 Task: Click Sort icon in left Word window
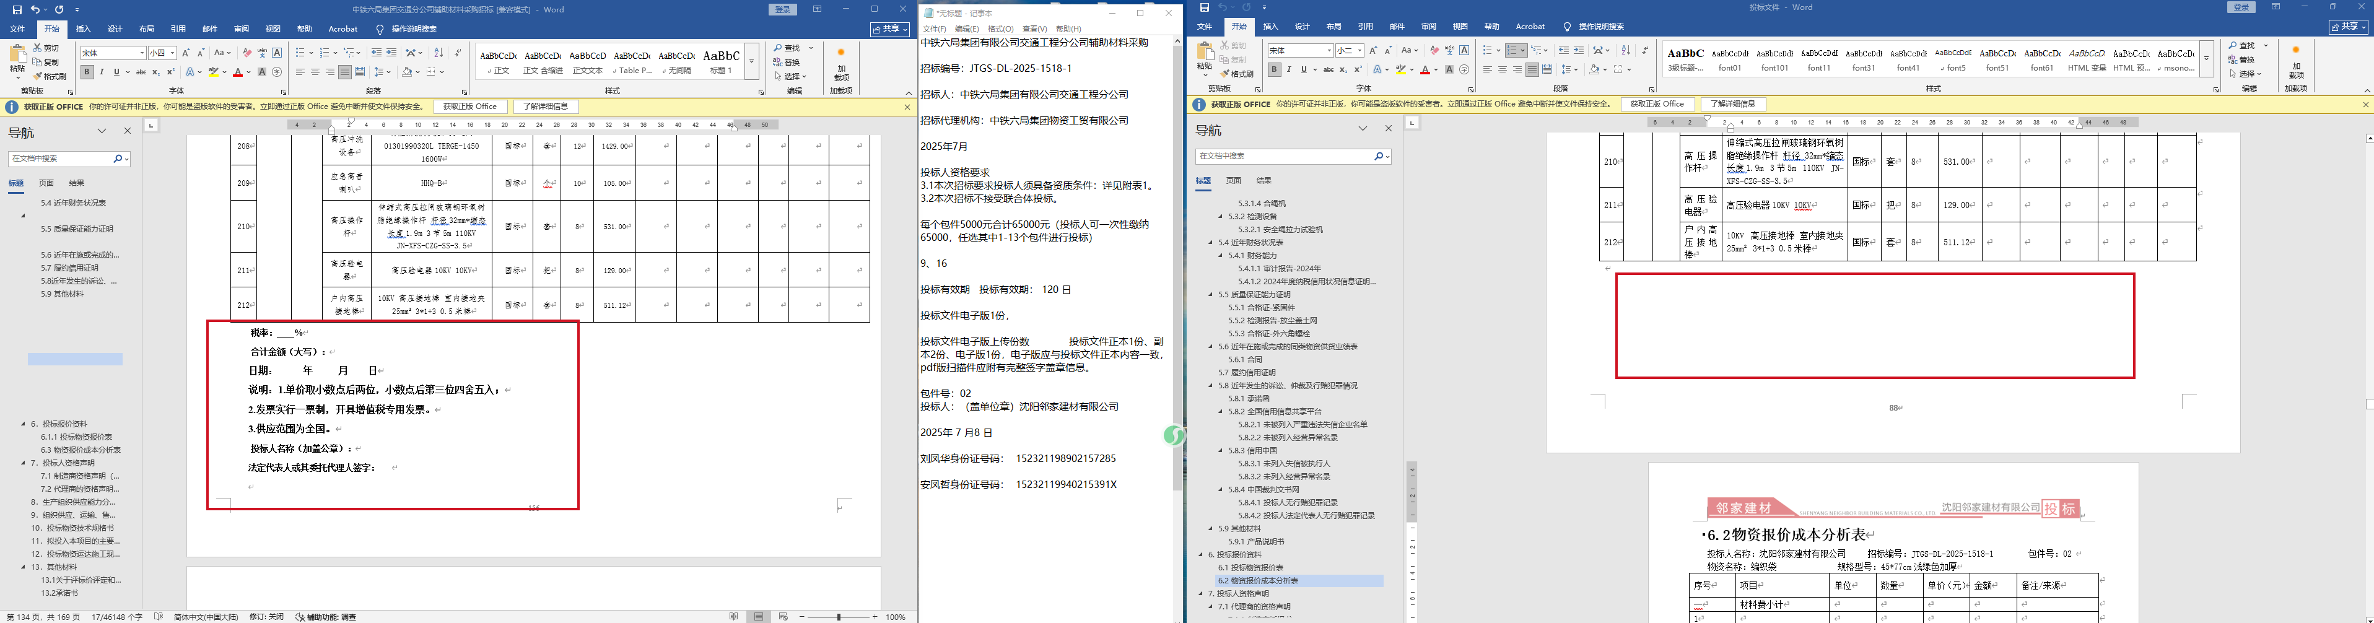pyautogui.click(x=439, y=53)
